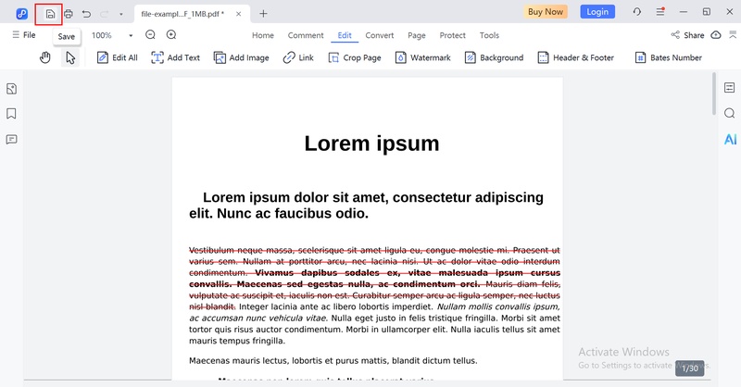Click the 1/30 page indicator

[x=689, y=368]
